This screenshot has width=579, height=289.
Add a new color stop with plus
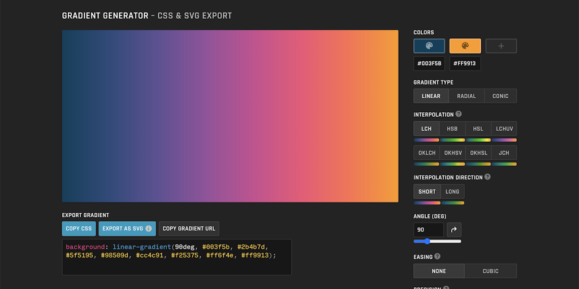tap(501, 46)
